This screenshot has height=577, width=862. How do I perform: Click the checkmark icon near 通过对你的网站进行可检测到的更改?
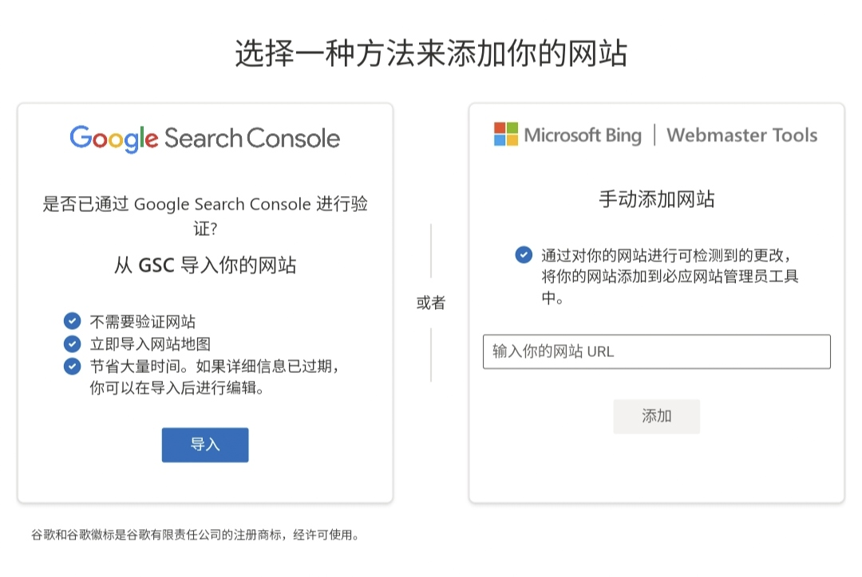524,255
